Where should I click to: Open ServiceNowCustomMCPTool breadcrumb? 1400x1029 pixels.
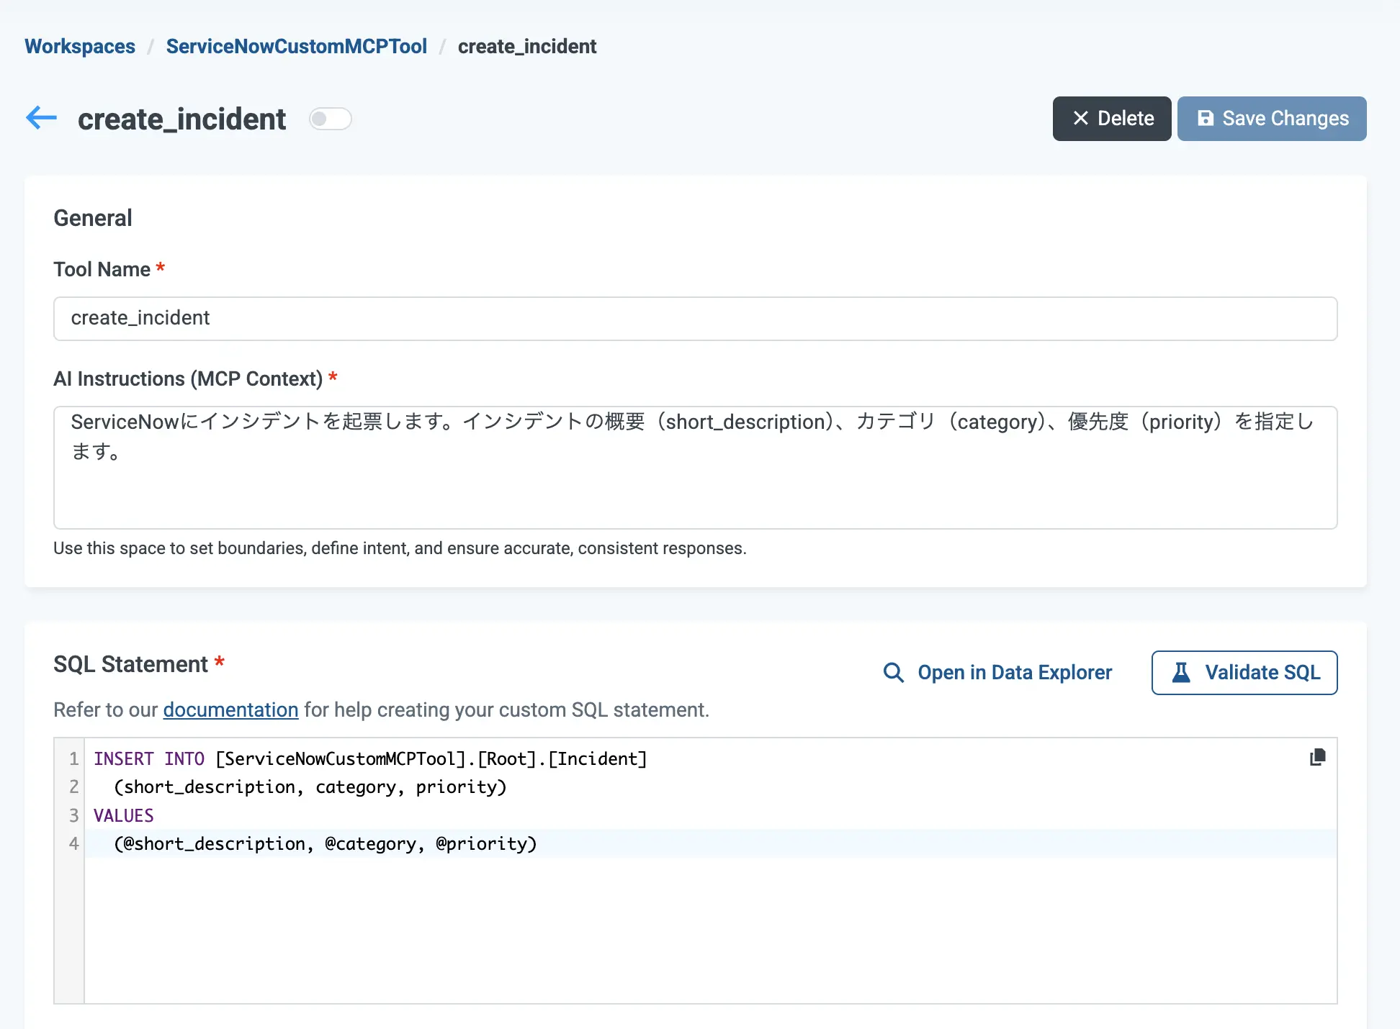[x=296, y=47]
